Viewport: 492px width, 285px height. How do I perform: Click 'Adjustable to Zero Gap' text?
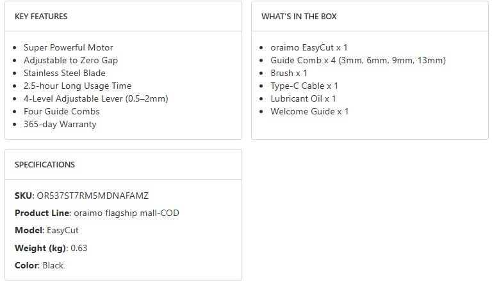coord(70,60)
